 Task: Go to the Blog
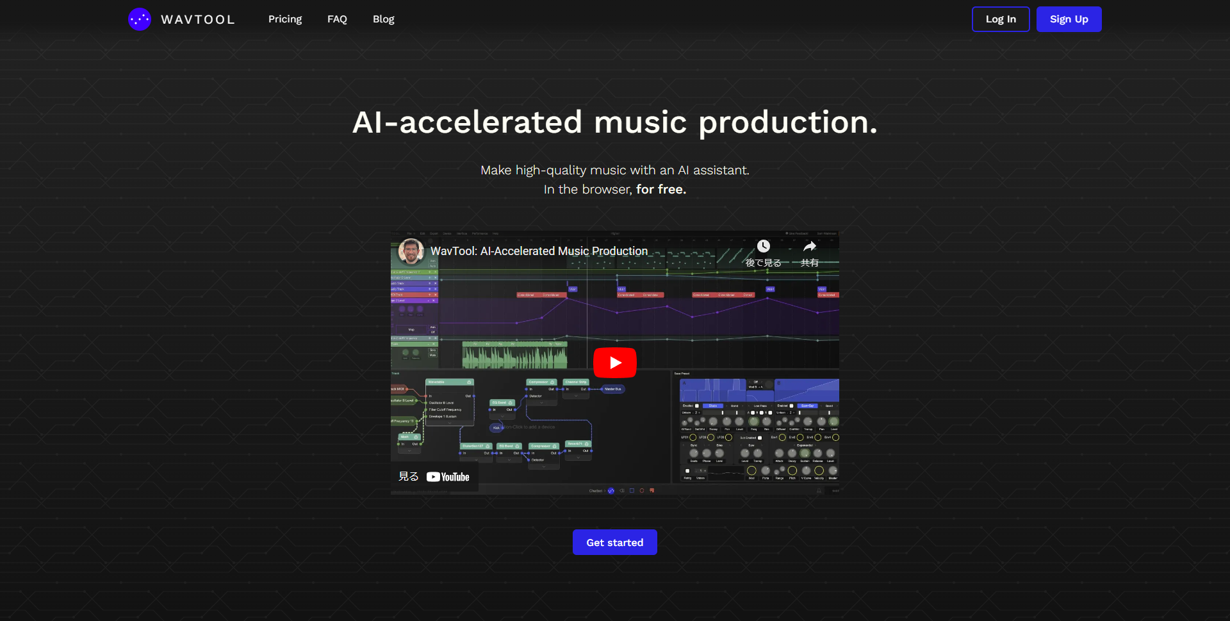384,19
